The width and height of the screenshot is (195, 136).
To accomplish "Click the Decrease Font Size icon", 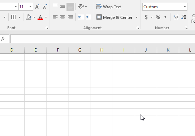I will (45, 7).
